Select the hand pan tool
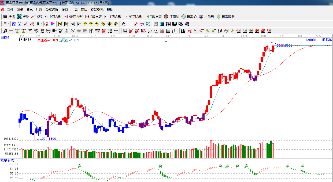Viewport: 333px width, 182px height. (x=123, y=24)
